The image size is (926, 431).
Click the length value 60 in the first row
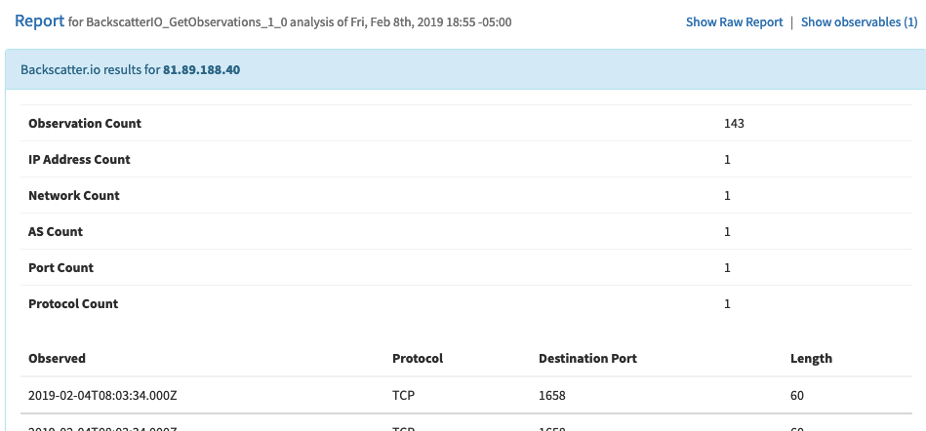coord(798,396)
